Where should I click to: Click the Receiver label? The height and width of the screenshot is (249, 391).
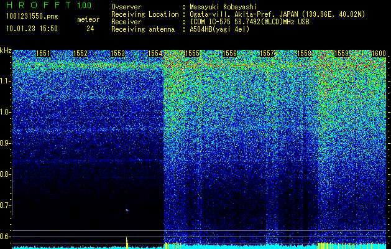point(126,22)
